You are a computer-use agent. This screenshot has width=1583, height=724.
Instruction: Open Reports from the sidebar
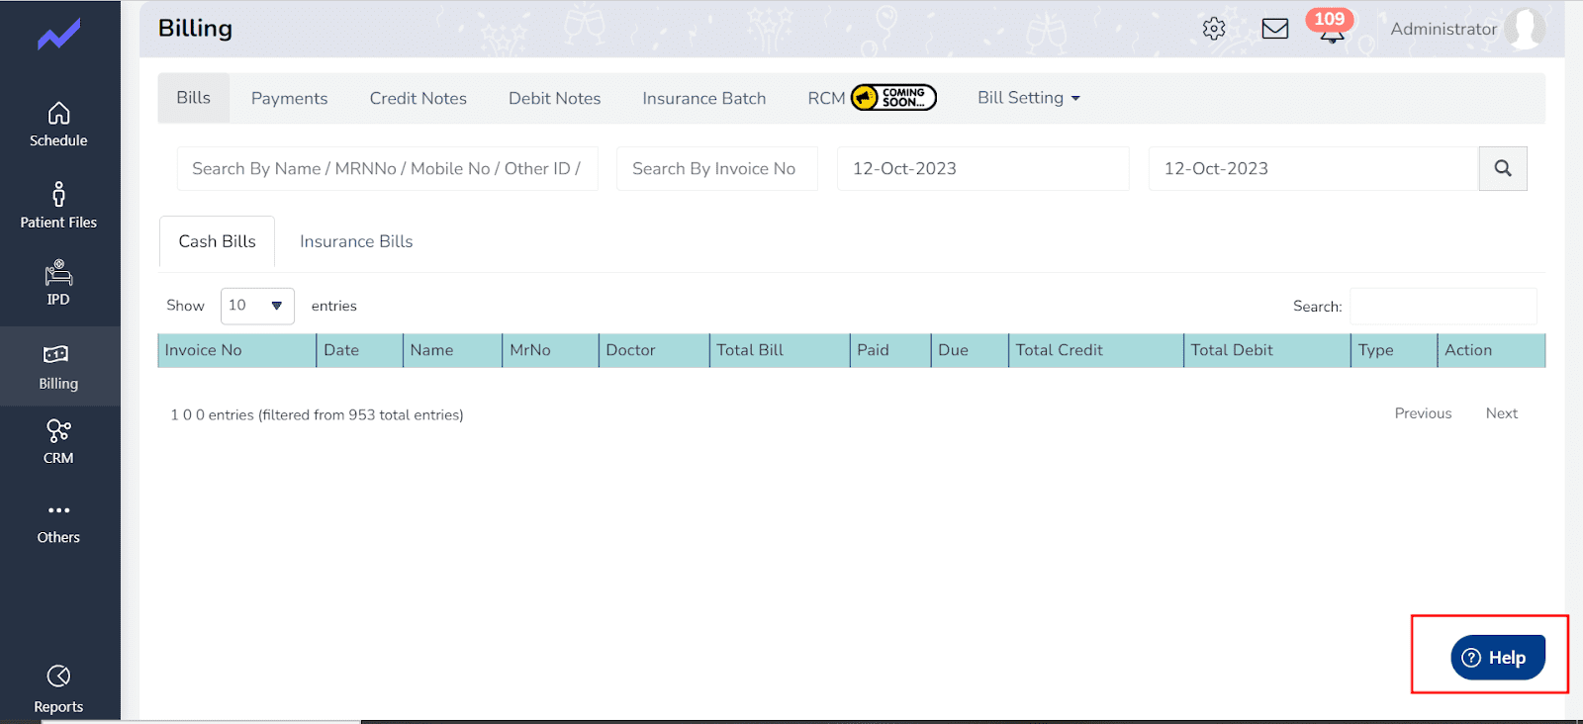(x=58, y=689)
